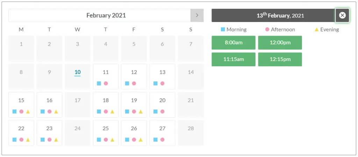Close the 13th February time slot panel
The height and width of the screenshot is (157, 358).
pyautogui.click(x=342, y=15)
